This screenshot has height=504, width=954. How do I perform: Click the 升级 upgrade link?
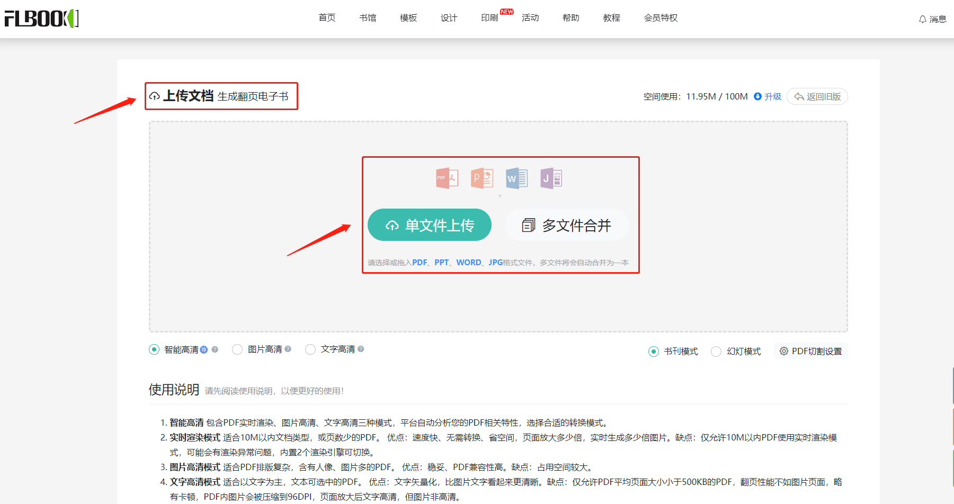coord(773,96)
